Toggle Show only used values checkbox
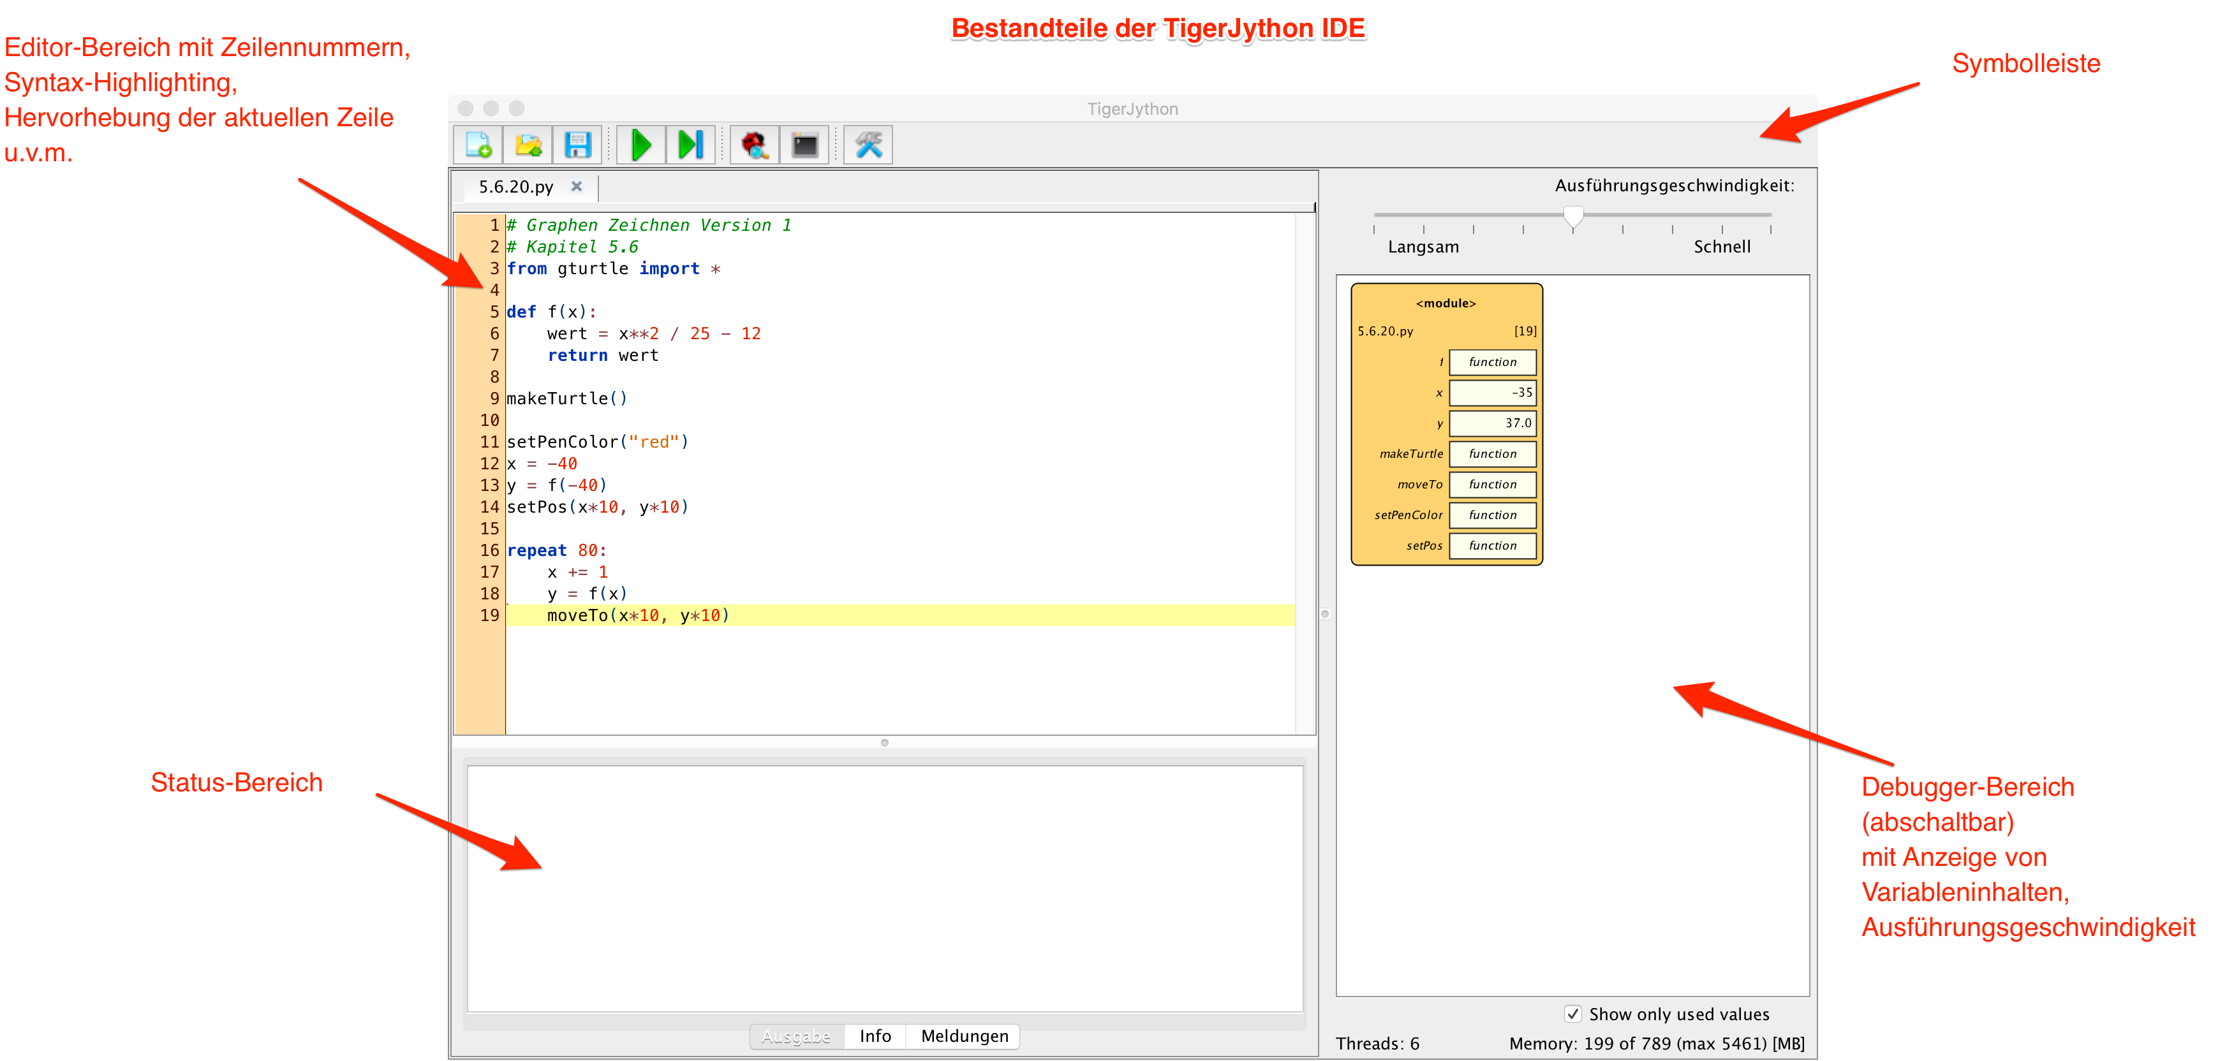Viewport: 2234px width, 1061px height. pos(1572,1013)
